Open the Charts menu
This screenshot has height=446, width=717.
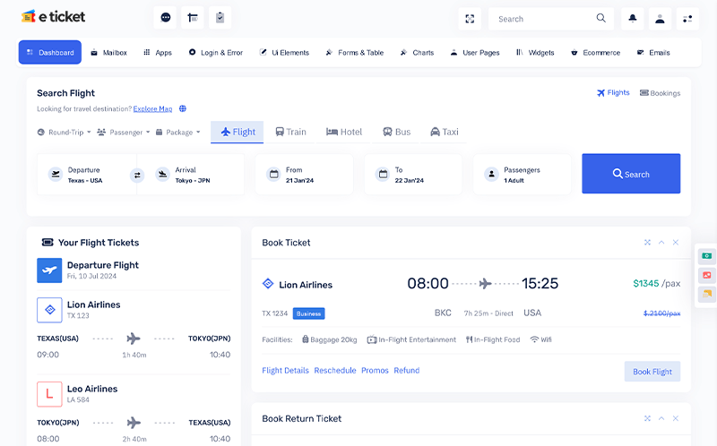(417, 53)
